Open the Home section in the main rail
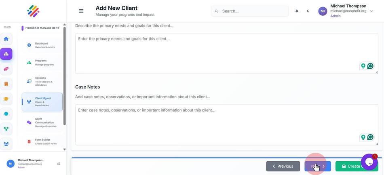 point(6,39)
